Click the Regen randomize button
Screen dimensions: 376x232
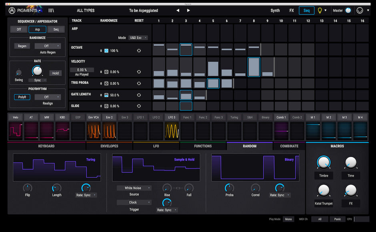(x=22, y=46)
